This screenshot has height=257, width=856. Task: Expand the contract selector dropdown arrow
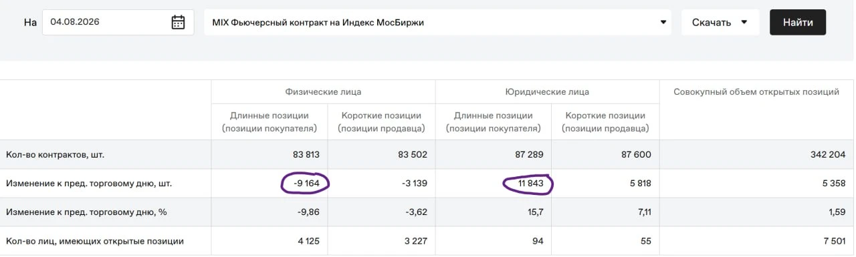coord(663,22)
